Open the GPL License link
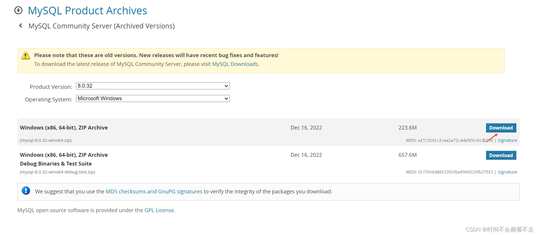The height and width of the screenshot is (235, 538). [x=159, y=210]
